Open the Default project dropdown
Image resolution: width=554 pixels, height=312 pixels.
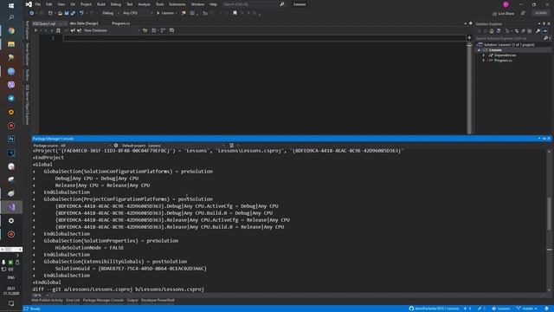pos(187,146)
